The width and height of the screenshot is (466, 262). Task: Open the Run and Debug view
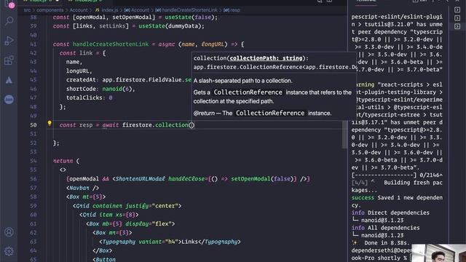[9, 41]
